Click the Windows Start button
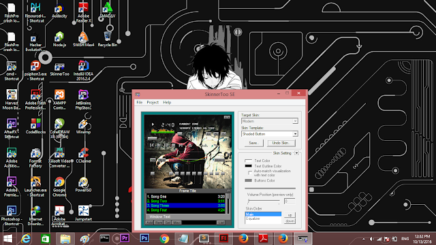This screenshot has height=245, width=436. pos(7,238)
